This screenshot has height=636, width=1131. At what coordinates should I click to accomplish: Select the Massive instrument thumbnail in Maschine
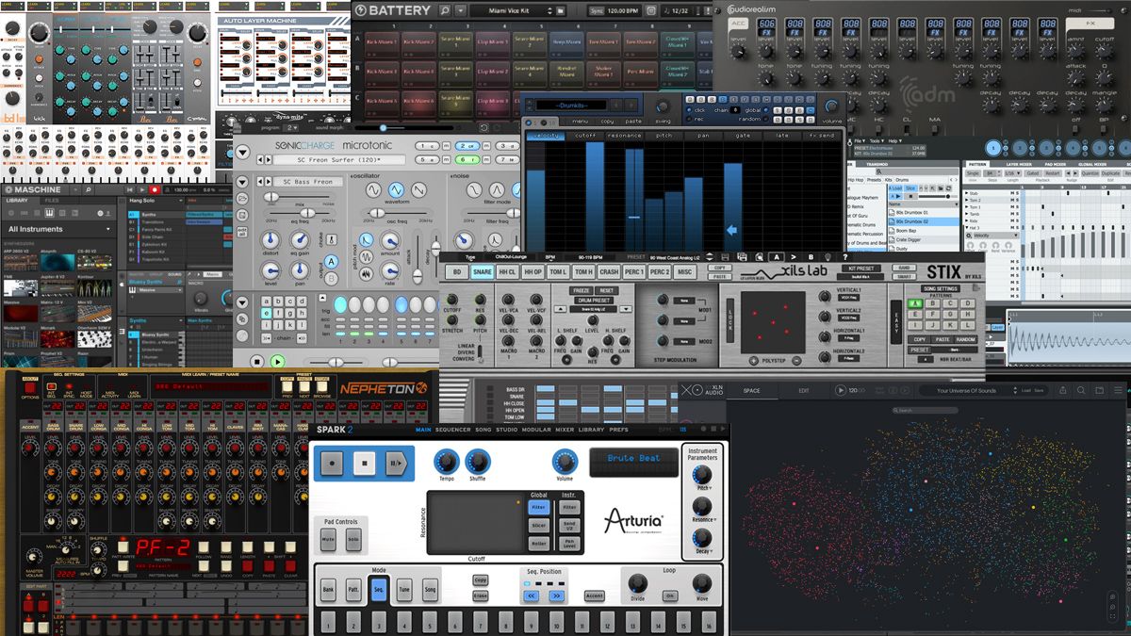click(x=19, y=312)
